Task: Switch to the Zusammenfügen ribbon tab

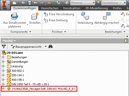Action: pyautogui.click(x=25, y=8)
